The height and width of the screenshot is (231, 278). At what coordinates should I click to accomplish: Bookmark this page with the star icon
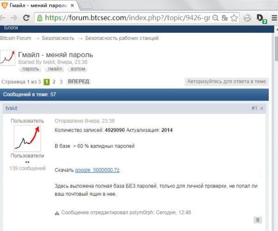[x=234, y=18]
